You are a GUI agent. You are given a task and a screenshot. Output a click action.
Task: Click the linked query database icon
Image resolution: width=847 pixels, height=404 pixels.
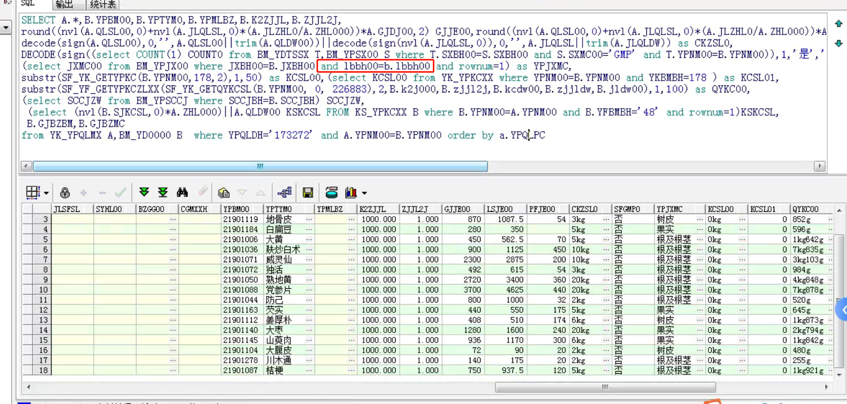click(331, 193)
